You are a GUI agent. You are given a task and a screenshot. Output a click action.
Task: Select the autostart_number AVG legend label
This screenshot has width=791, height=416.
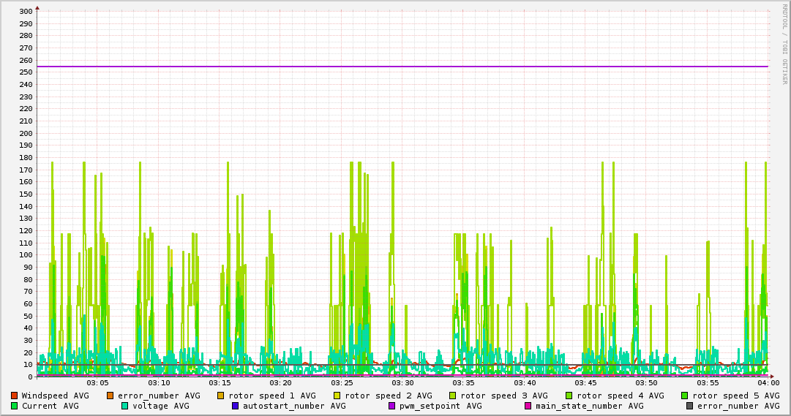pyautogui.click(x=295, y=406)
